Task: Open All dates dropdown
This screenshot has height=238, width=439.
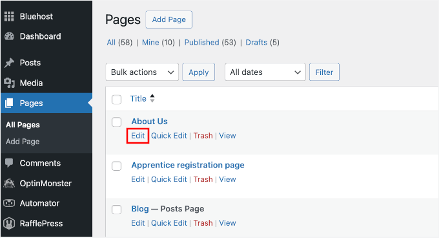Action: tap(265, 72)
